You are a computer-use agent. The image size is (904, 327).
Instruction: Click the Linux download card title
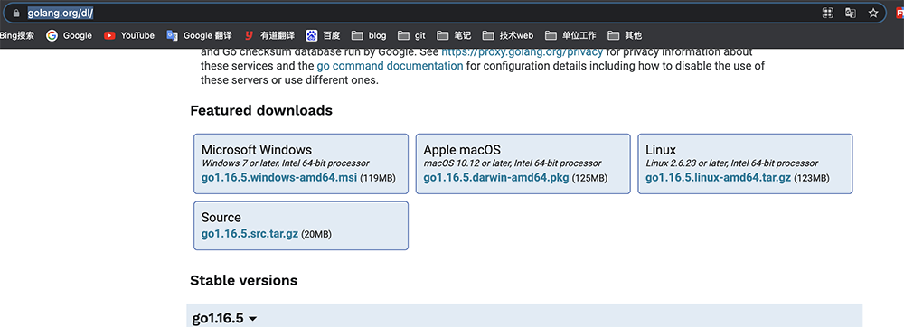coord(661,150)
